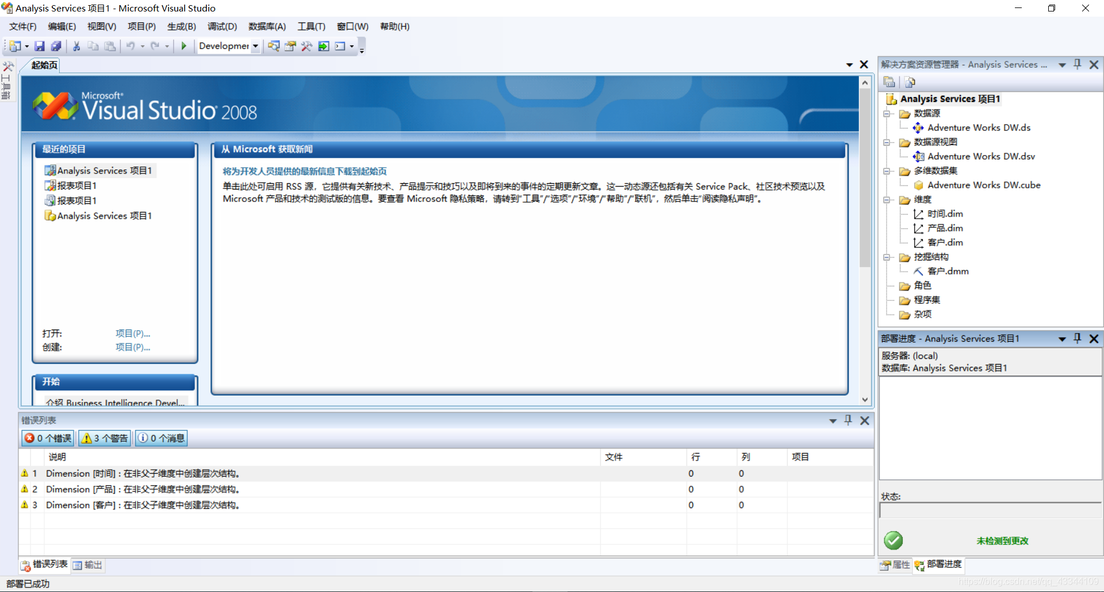Pin the Error List panel

848,420
